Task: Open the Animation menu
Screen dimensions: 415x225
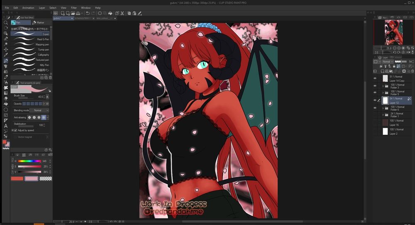Action: 28,7
